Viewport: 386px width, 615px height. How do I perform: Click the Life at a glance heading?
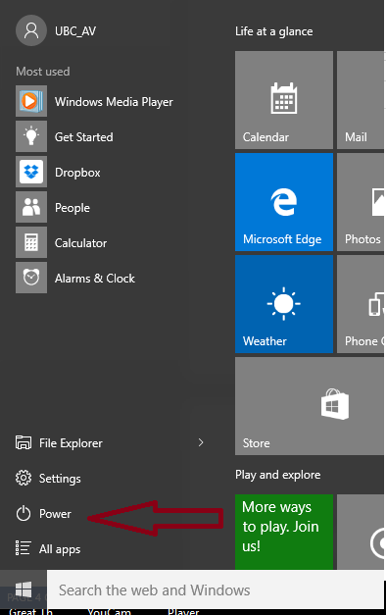274,31
